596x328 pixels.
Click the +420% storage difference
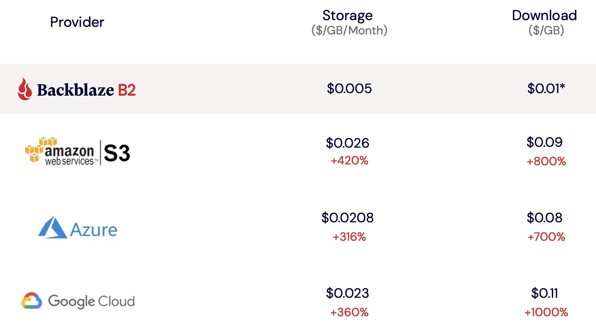coord(349,161)
